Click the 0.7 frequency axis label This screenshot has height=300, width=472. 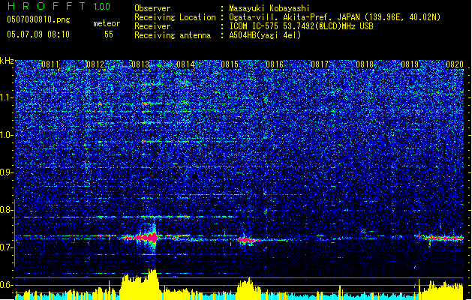(7, 247)
